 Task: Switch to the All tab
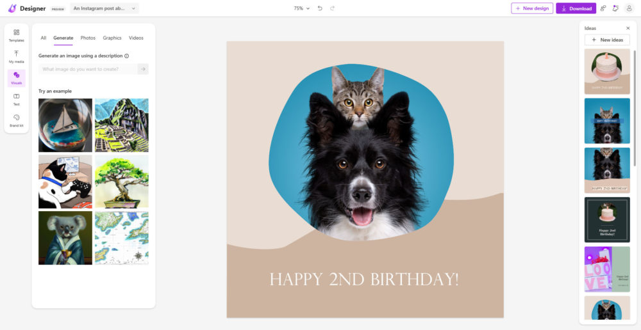click(x=44, y=38)
